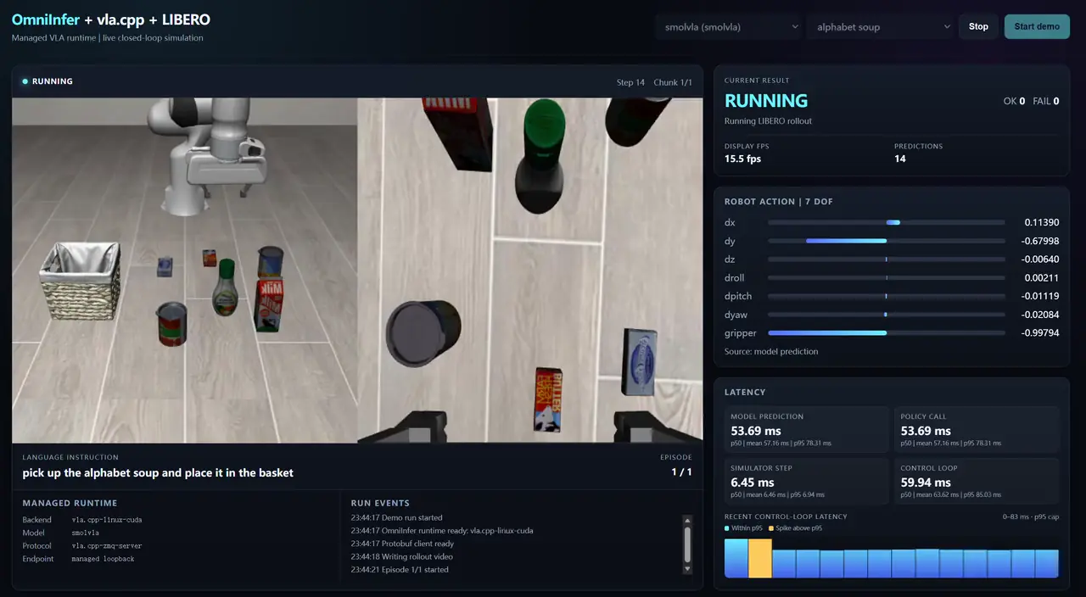This screenshot has width=1086, height=597.
Task: Click the Simulator Step latency card
Action: click(x=807, y=481)
